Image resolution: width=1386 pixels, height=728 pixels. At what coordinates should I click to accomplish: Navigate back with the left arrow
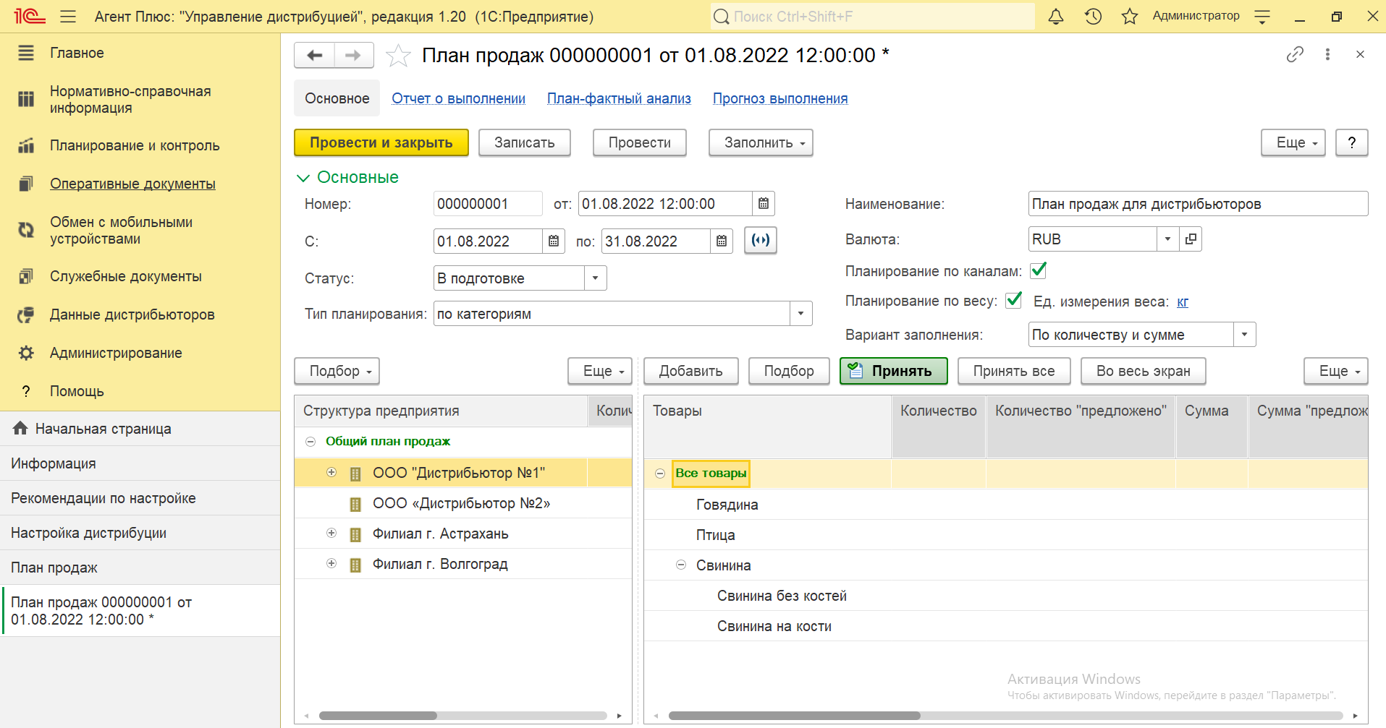click(315, 56)
